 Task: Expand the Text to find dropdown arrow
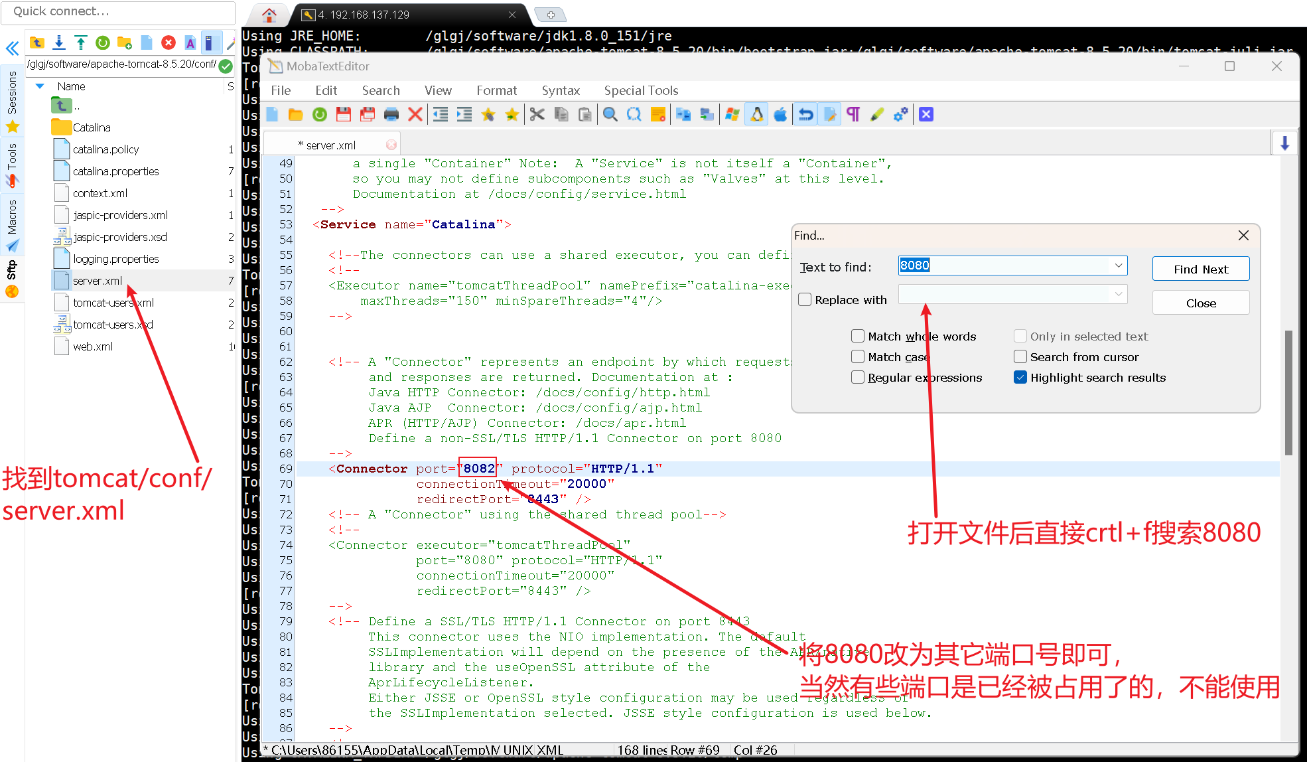1118,266
